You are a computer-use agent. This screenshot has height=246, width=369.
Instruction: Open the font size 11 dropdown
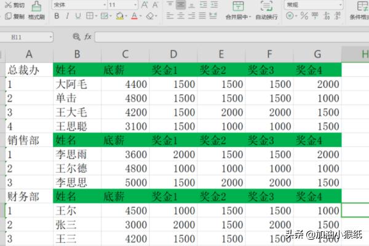click(x=135, y=5)
